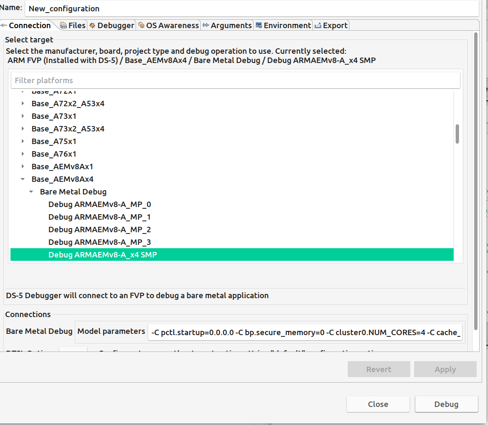The height and width of the screenshot is (425, 488).
Task: Collapse the Bare Metal Debug node
Action: pyautogui.click(x=31, y=192)
